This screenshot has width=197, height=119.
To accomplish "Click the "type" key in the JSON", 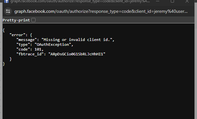I will point(23,44).
